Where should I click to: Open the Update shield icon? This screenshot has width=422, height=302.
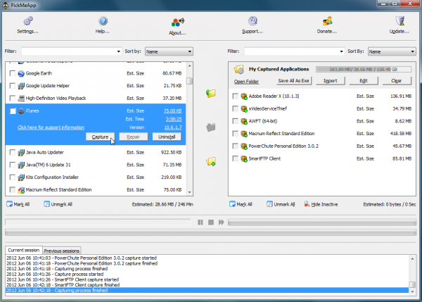(399, 20)
